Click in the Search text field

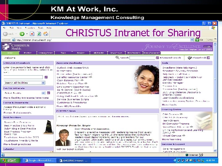click(142, 58)
